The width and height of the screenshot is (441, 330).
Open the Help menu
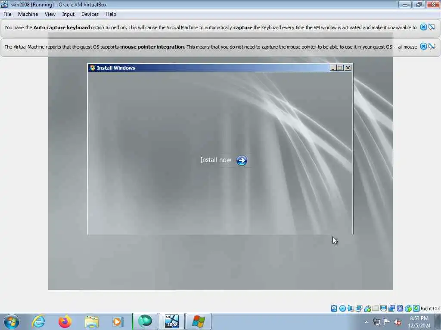click(111, 14)
